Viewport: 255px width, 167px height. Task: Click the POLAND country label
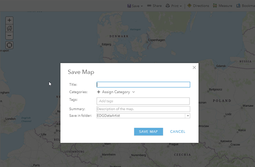point(222,101)
